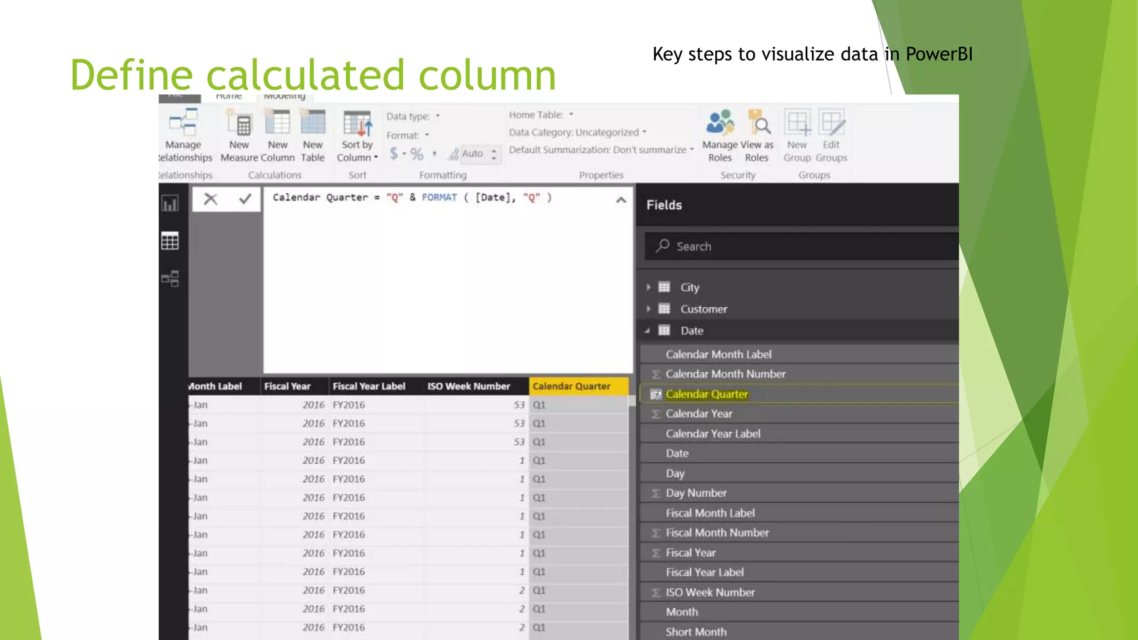
Task: Expand the City table
Action: (648, 287)
